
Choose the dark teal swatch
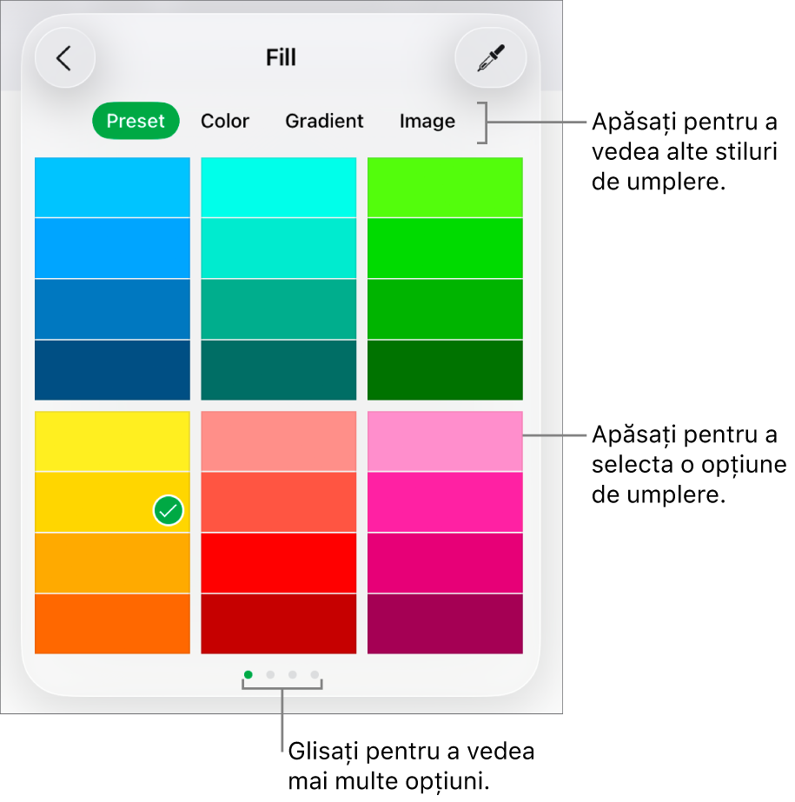[279, 370]
